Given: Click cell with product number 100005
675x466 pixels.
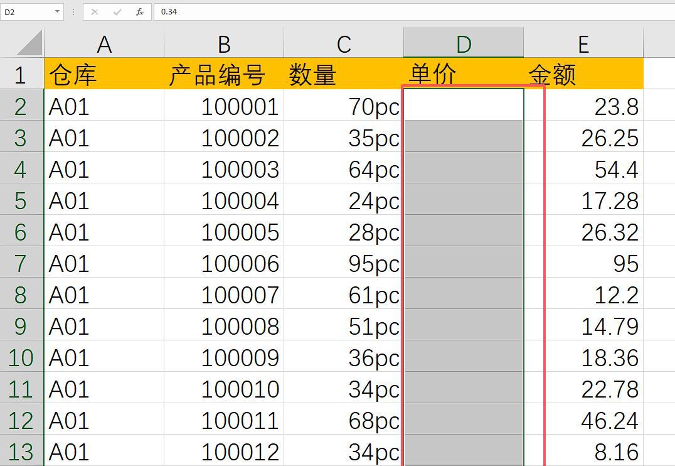Looking at the screenshot, I should 224,231.
